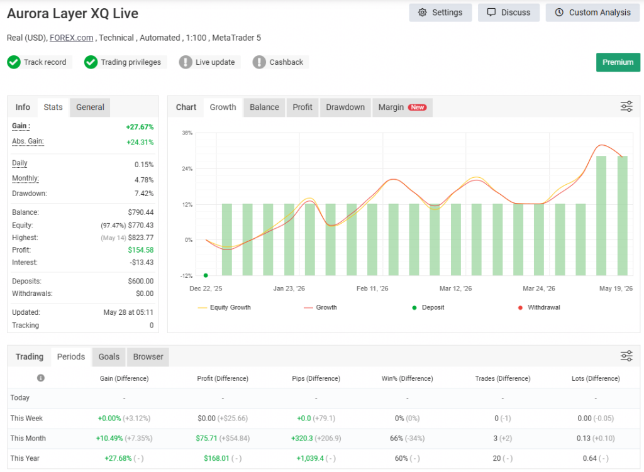This screenshot has width=644, height=472.
Task: Click the May 19, '26 chart bar
Action: click(622, 216)
